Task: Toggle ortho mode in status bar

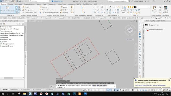Action: 96,90
